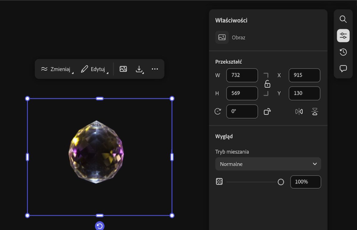Click the bottom-left corner selection handle
The width and height of the screenshot is (357, 230).
(27, 215)
